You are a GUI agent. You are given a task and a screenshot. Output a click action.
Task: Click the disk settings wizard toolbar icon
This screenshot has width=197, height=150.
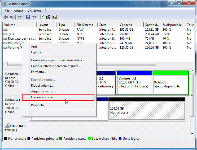pyautogui.click(x=55, y=17)
